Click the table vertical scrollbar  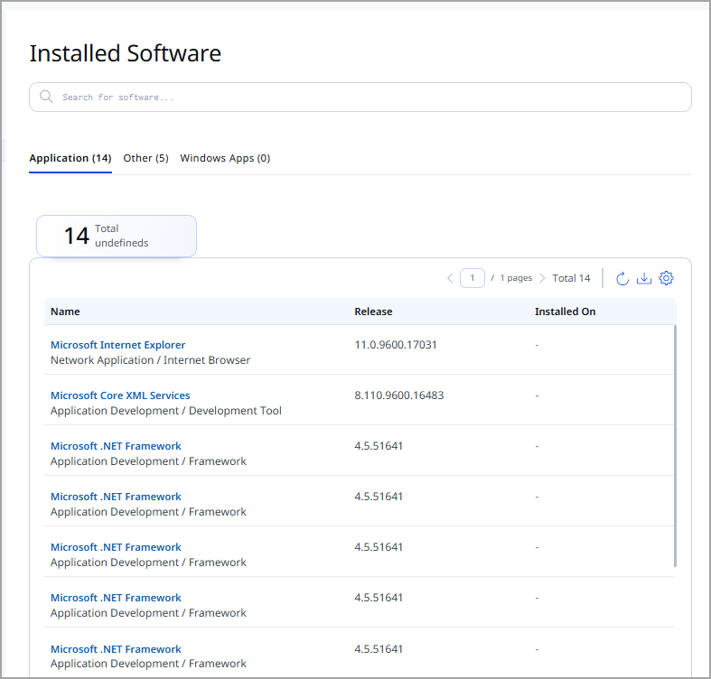675,445
